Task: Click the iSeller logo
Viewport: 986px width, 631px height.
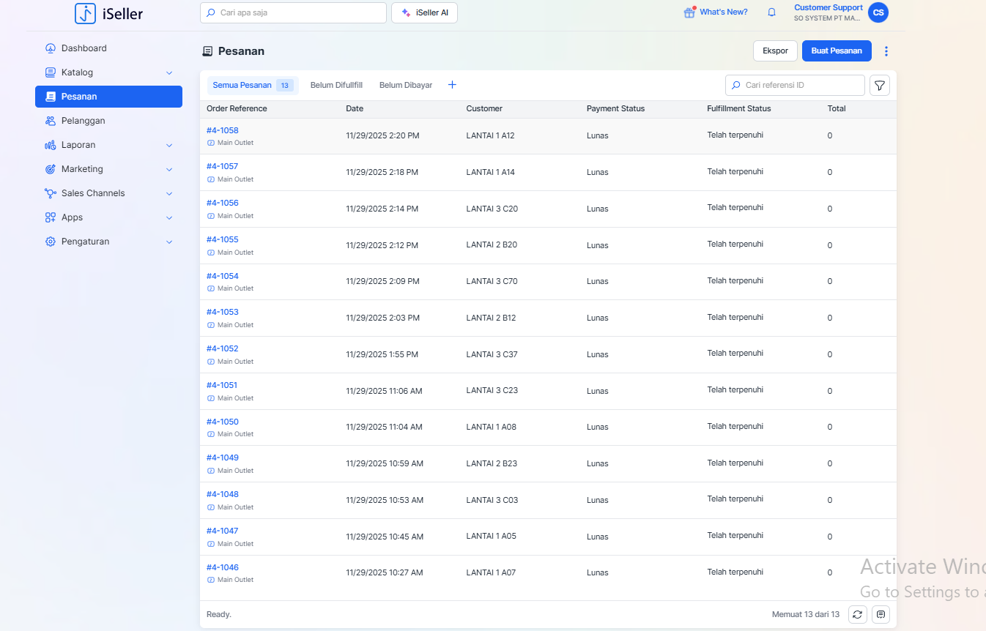Action: 109,13
